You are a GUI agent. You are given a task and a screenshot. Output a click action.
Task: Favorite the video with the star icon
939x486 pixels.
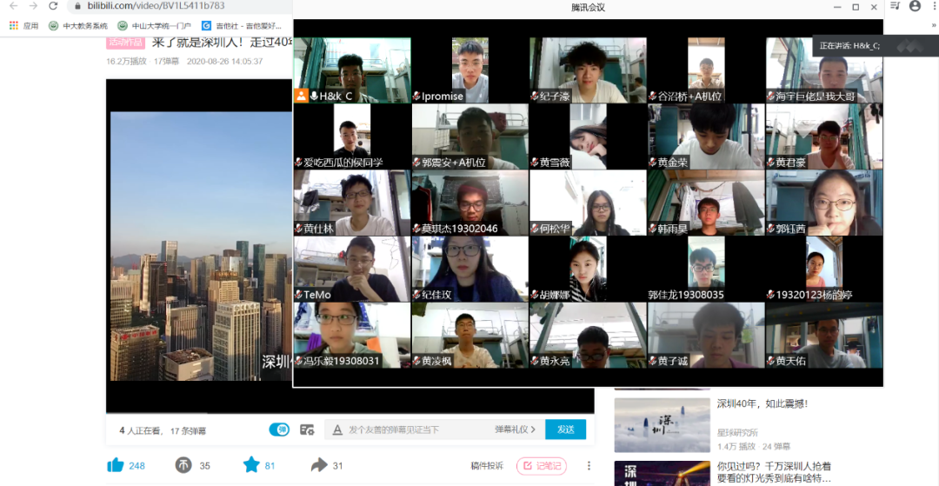(x=251, y=465)
